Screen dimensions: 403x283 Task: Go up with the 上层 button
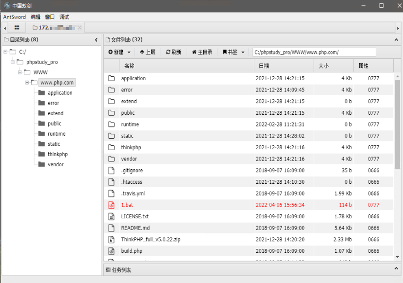(x=148, y=52)
